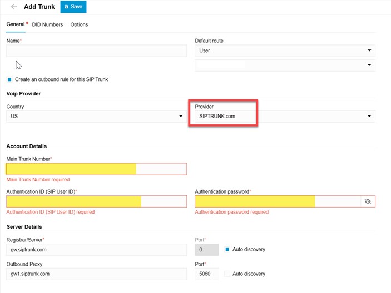Toggle Create an outbound rule checkbox
The height and width of the screenshot is (293, 391).
(x=9, y=79)
